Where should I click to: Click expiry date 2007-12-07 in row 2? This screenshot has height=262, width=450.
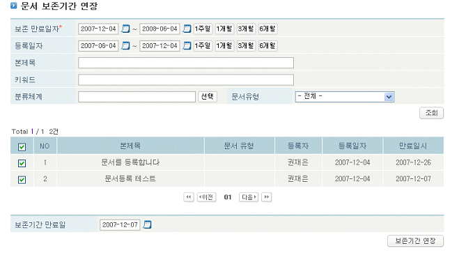pyautogui.click(x=413, y=179)
